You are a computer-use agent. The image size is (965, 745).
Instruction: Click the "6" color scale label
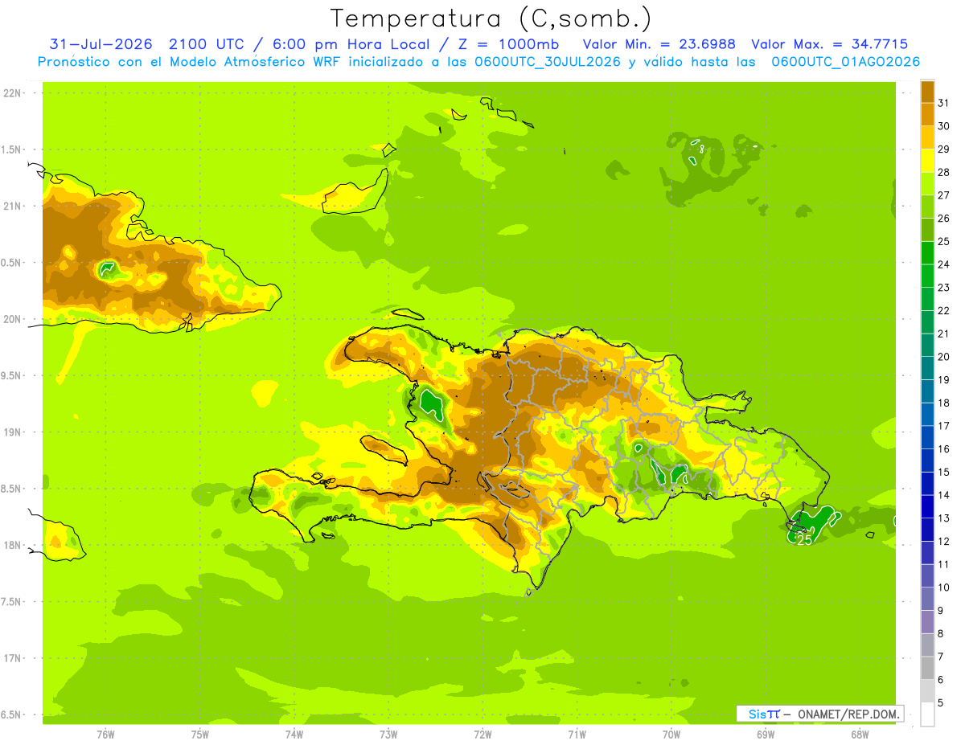click(941, 680)
